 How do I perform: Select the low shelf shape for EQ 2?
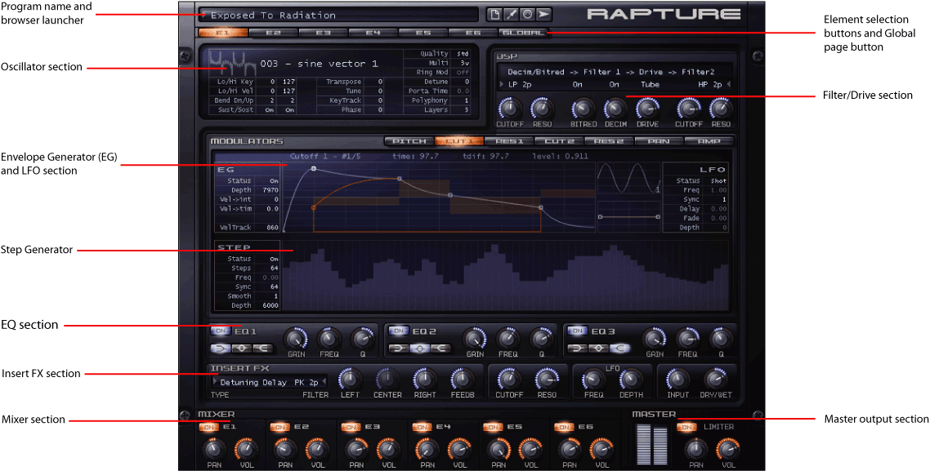398,347
